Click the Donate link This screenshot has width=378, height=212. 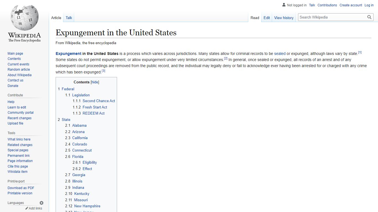coord(13,86)
